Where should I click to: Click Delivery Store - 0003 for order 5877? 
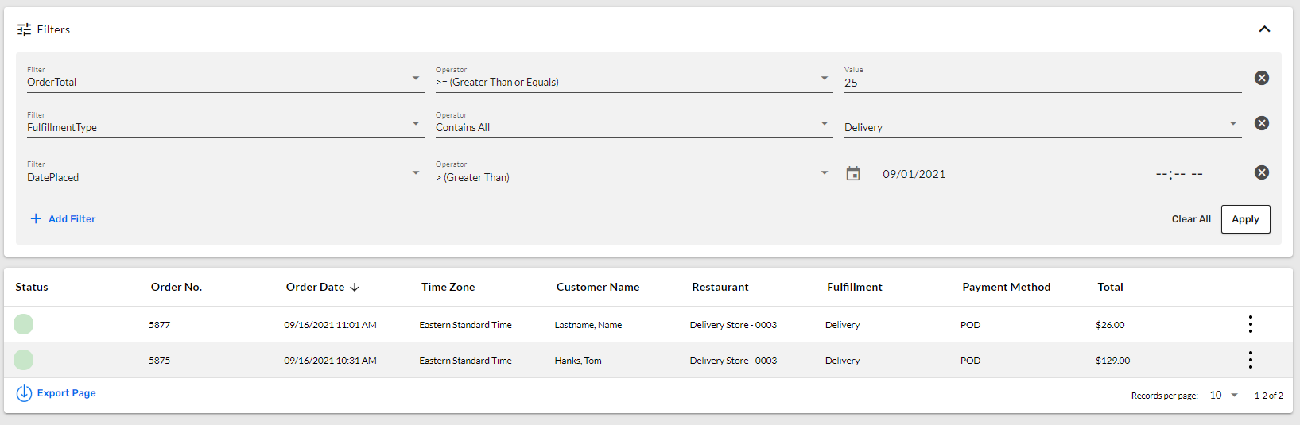(x=733, y=325)
